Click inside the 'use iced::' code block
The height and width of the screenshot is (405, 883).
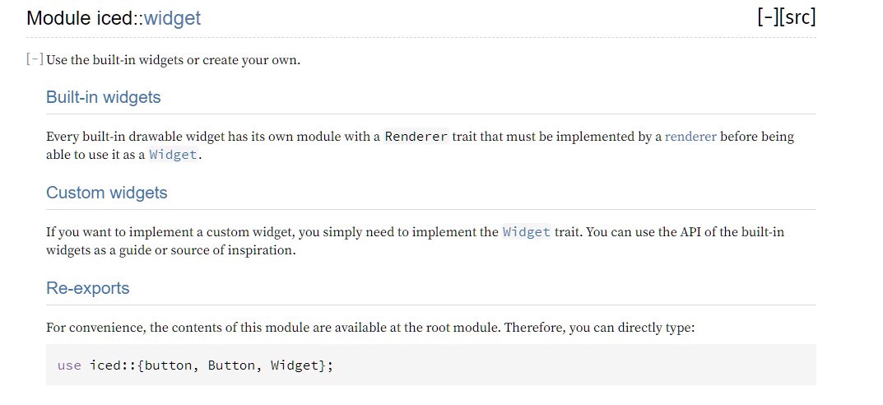pyautogui.click(x=430, y=365)
